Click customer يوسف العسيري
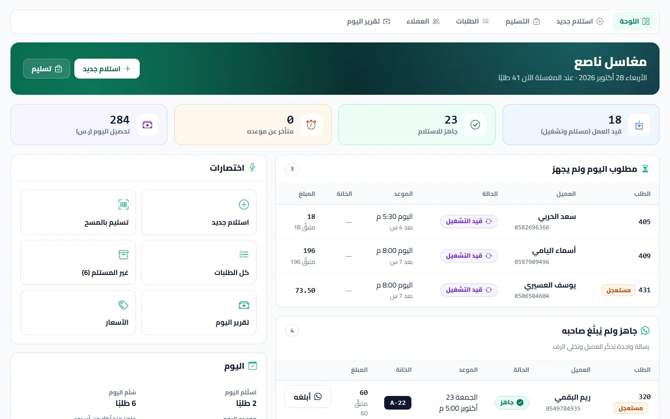 click(550, 285)
